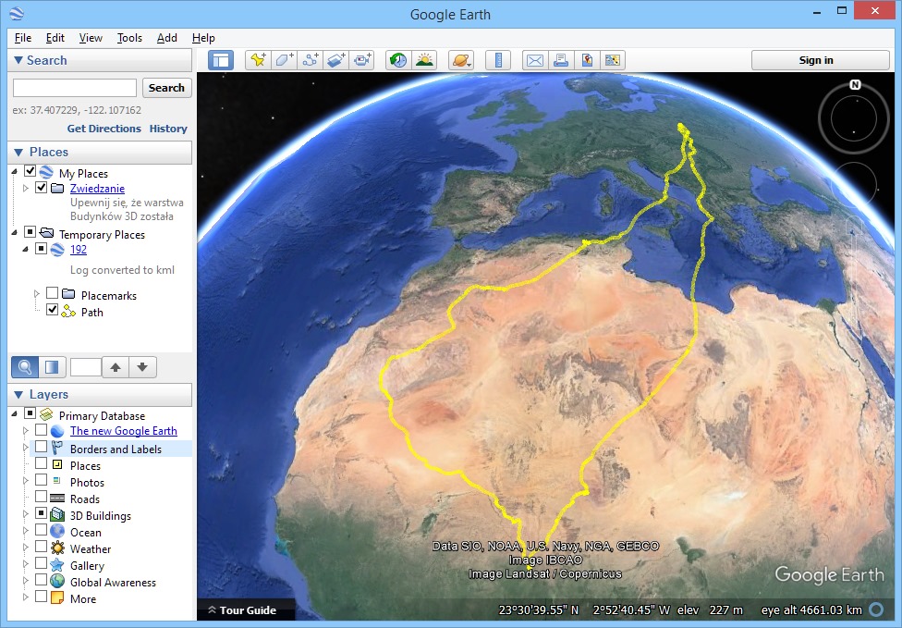Select the Path item icon in Places

(68, 312)
